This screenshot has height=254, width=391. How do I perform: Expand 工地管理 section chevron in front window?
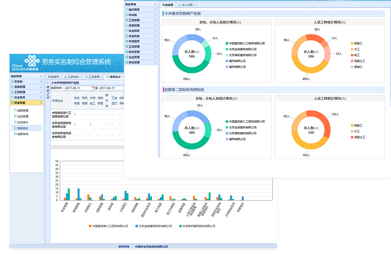pos(155,46)
